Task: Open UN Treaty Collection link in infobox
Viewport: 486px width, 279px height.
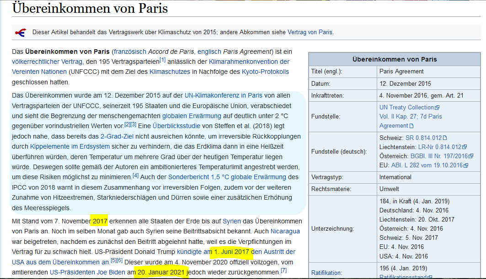Action: (406, 108)
